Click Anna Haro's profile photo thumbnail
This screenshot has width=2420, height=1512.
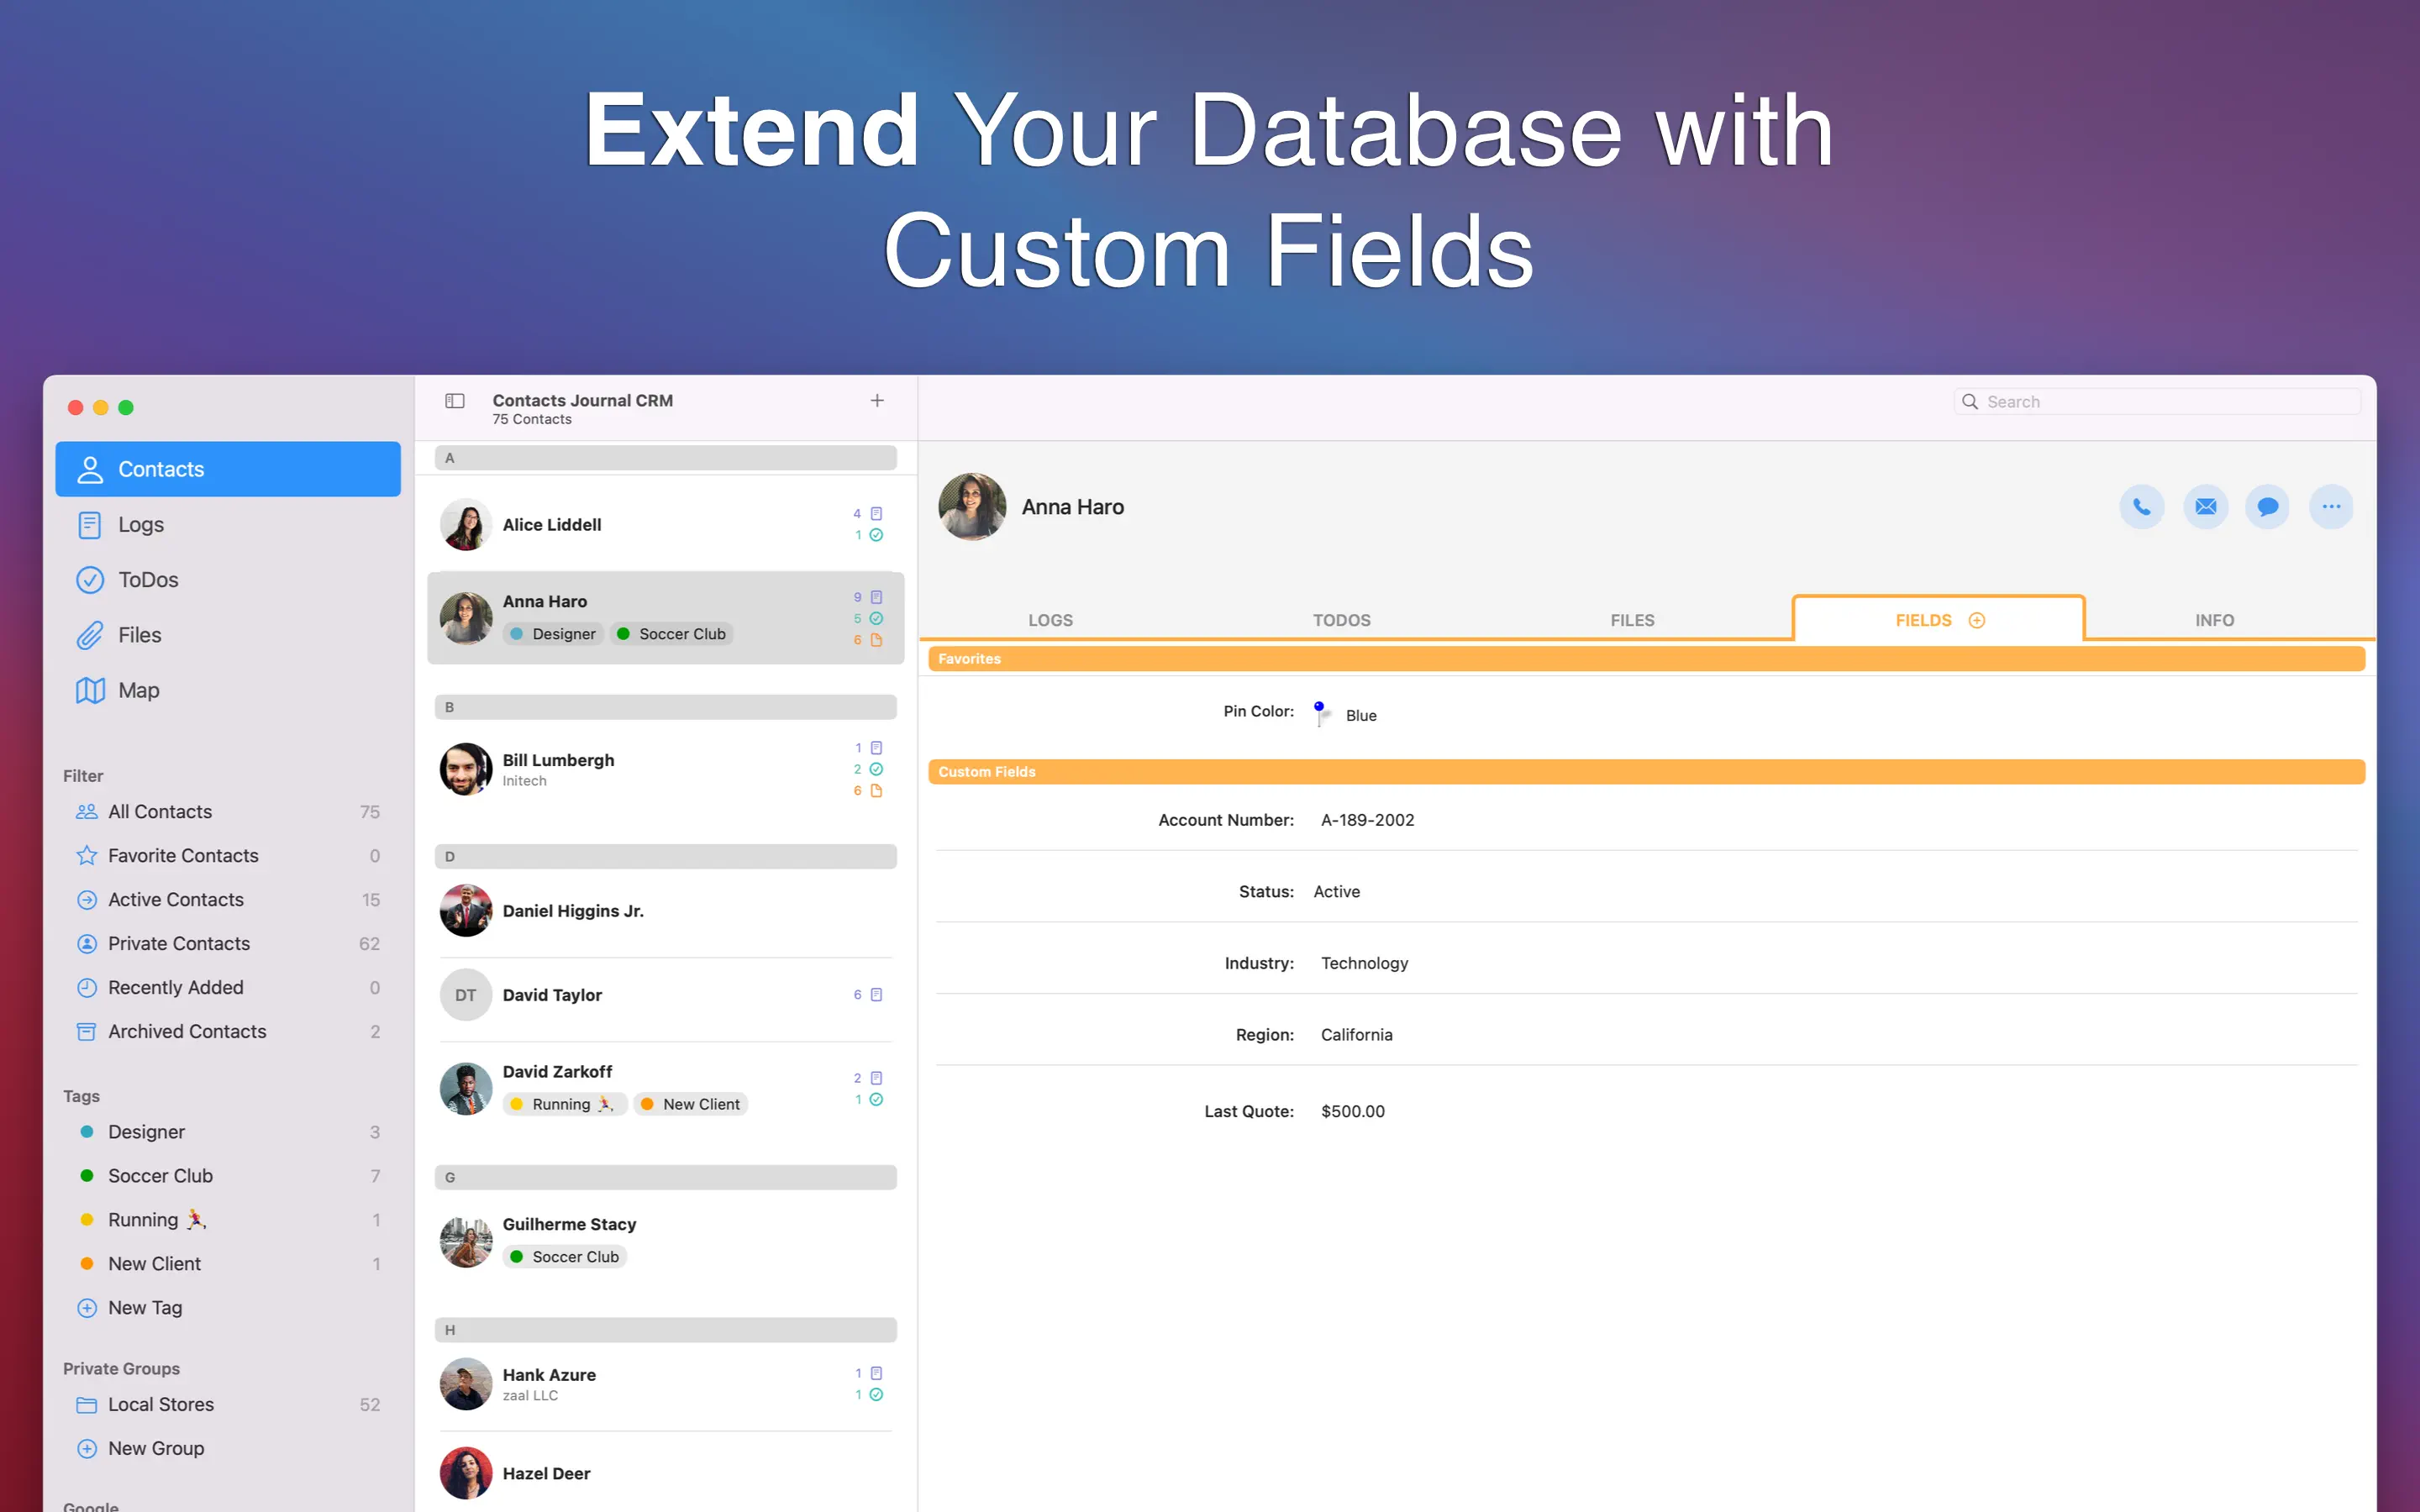coord(972,507)
